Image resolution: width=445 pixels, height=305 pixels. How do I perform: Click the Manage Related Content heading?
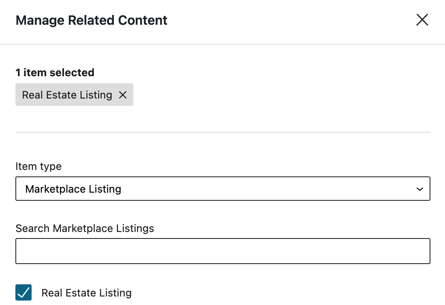(x=91, y=20)
